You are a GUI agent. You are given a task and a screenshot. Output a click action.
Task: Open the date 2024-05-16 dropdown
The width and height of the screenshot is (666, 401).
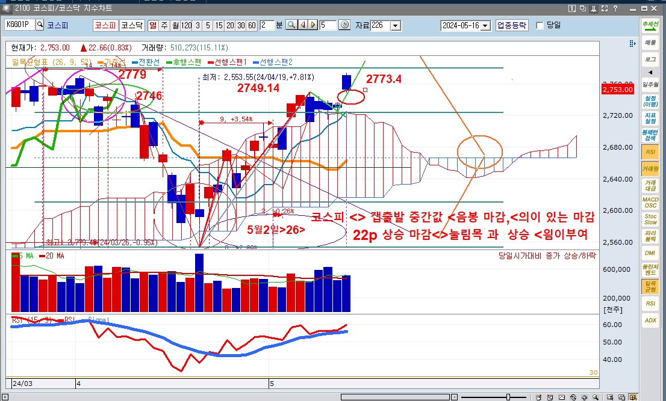click(486, 25)
